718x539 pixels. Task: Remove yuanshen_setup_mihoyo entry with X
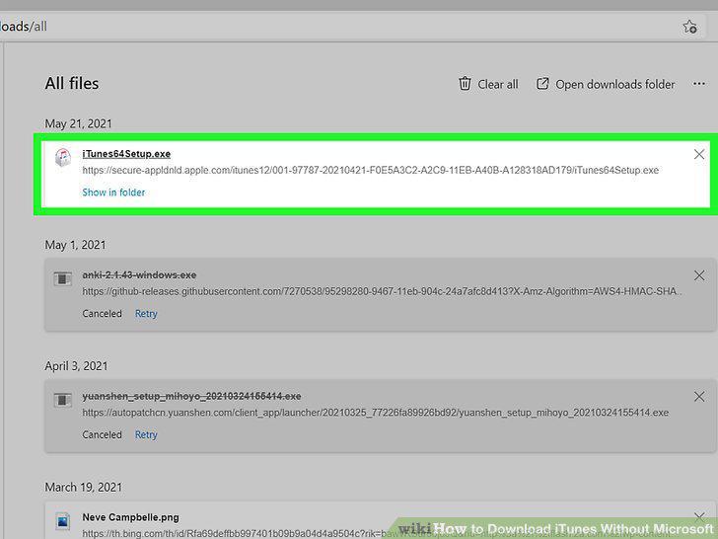699,397
